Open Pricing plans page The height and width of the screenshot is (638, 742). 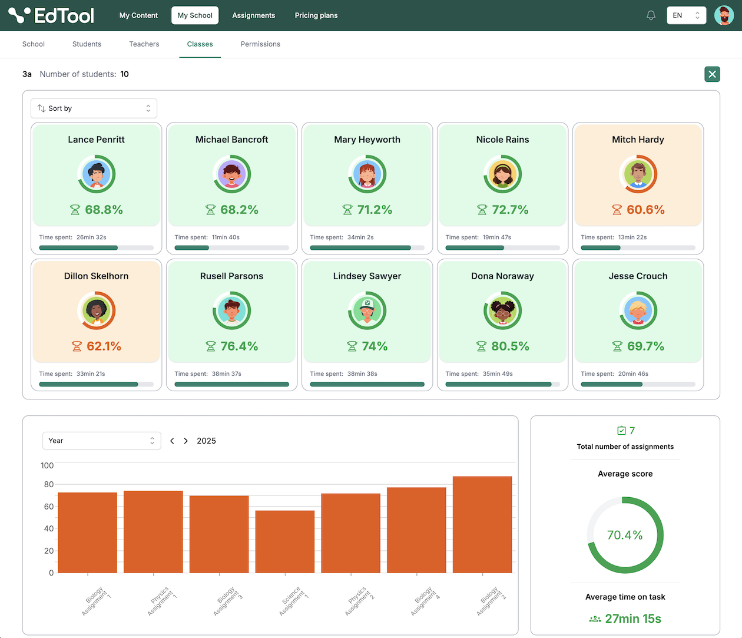pos(316,15)
